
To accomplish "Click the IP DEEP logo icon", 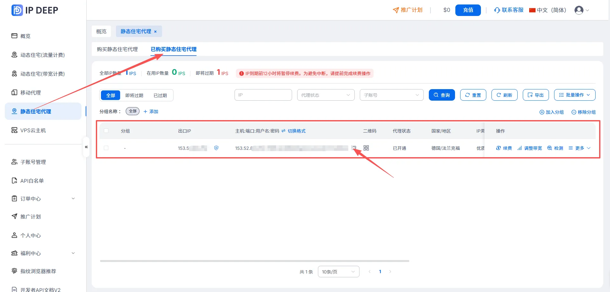I will click(x=17, y=10).
